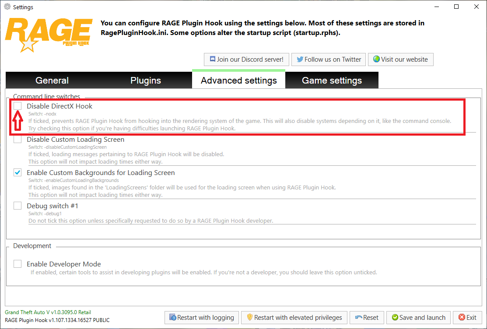The image size is (487, 329).
Task: Click the Settings gear title icon
Action: (x=7, y=7)
